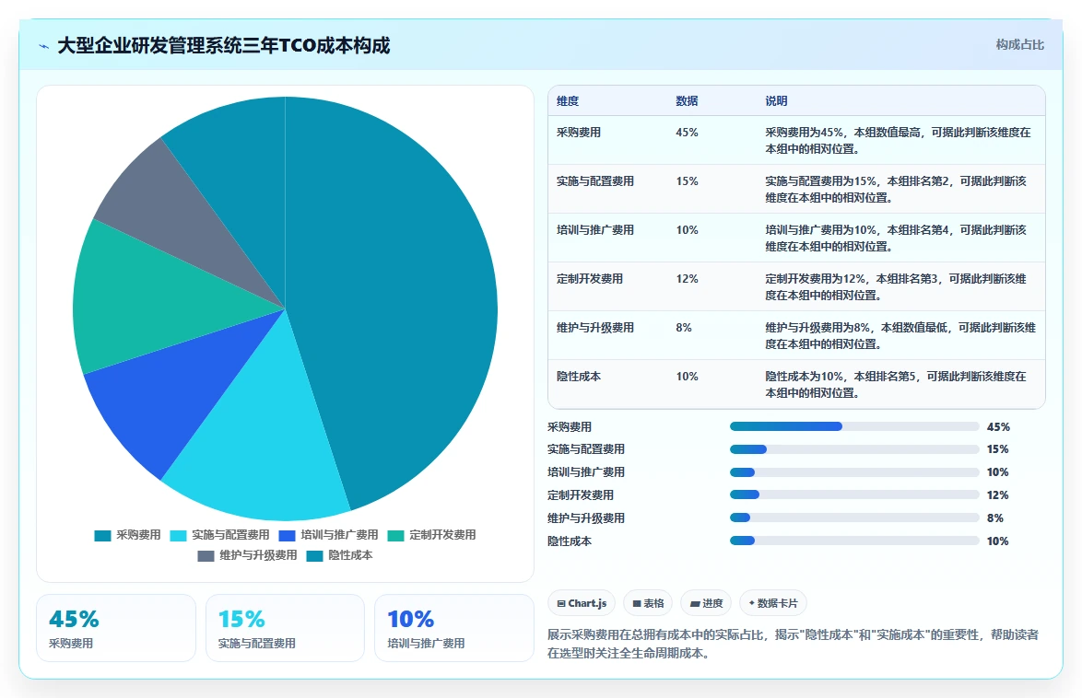Click the 培训与推广费用 progress bar
Viewport: 1082px width, 698px height.
coord(854,472)
